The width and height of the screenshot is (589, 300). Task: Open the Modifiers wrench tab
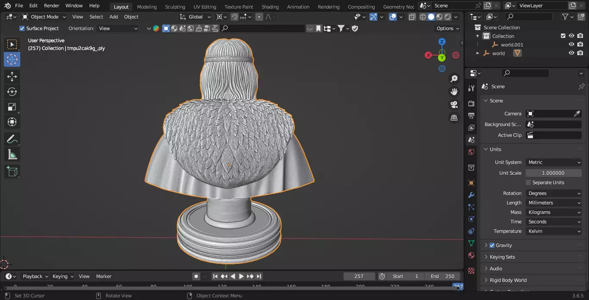471,195
